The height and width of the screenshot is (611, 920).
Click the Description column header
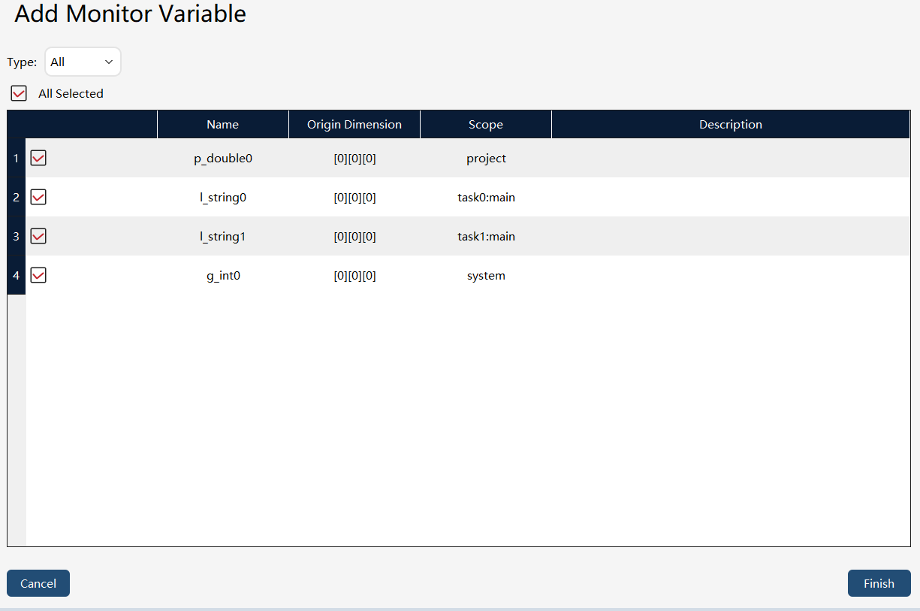(731, 125)
